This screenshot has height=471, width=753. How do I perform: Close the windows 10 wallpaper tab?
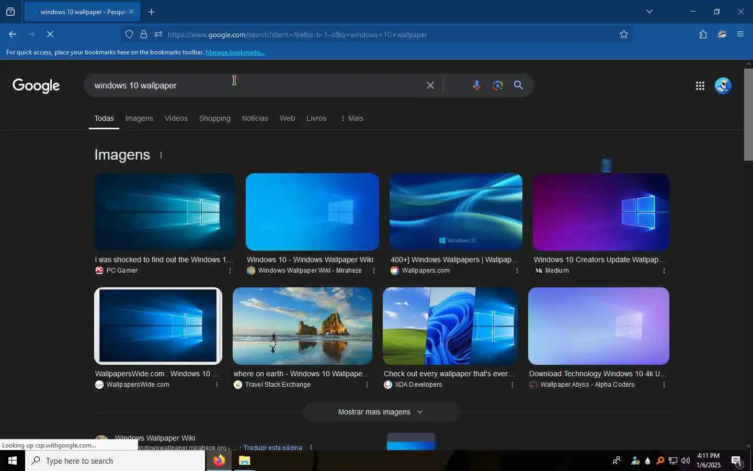131,12
